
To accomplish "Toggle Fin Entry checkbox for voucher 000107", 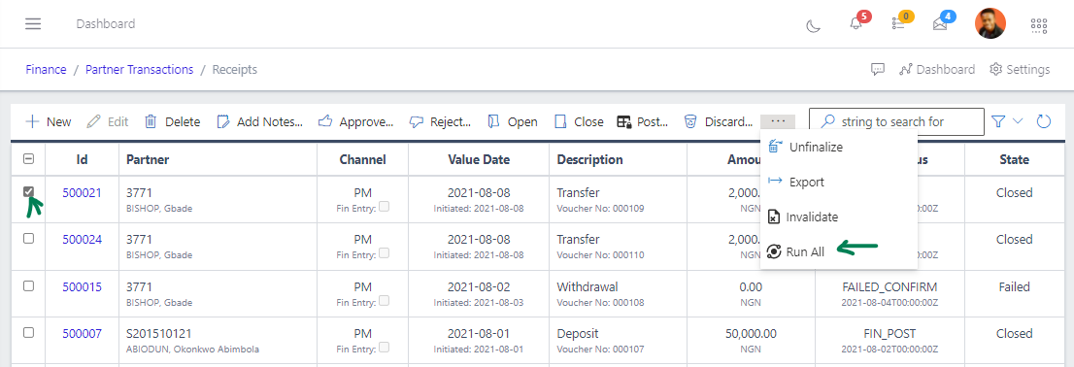I will 385,348.
